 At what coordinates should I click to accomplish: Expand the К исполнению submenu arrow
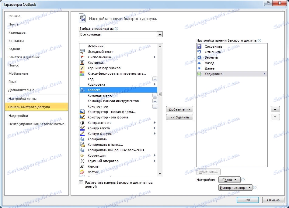(x=155, y=57)
